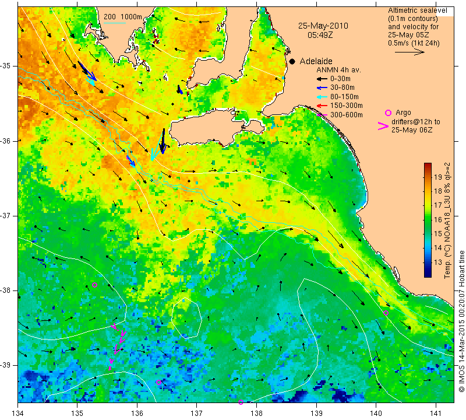Click the black 0-30m legend arrow
466x420 pixels.
pos(322,79)
